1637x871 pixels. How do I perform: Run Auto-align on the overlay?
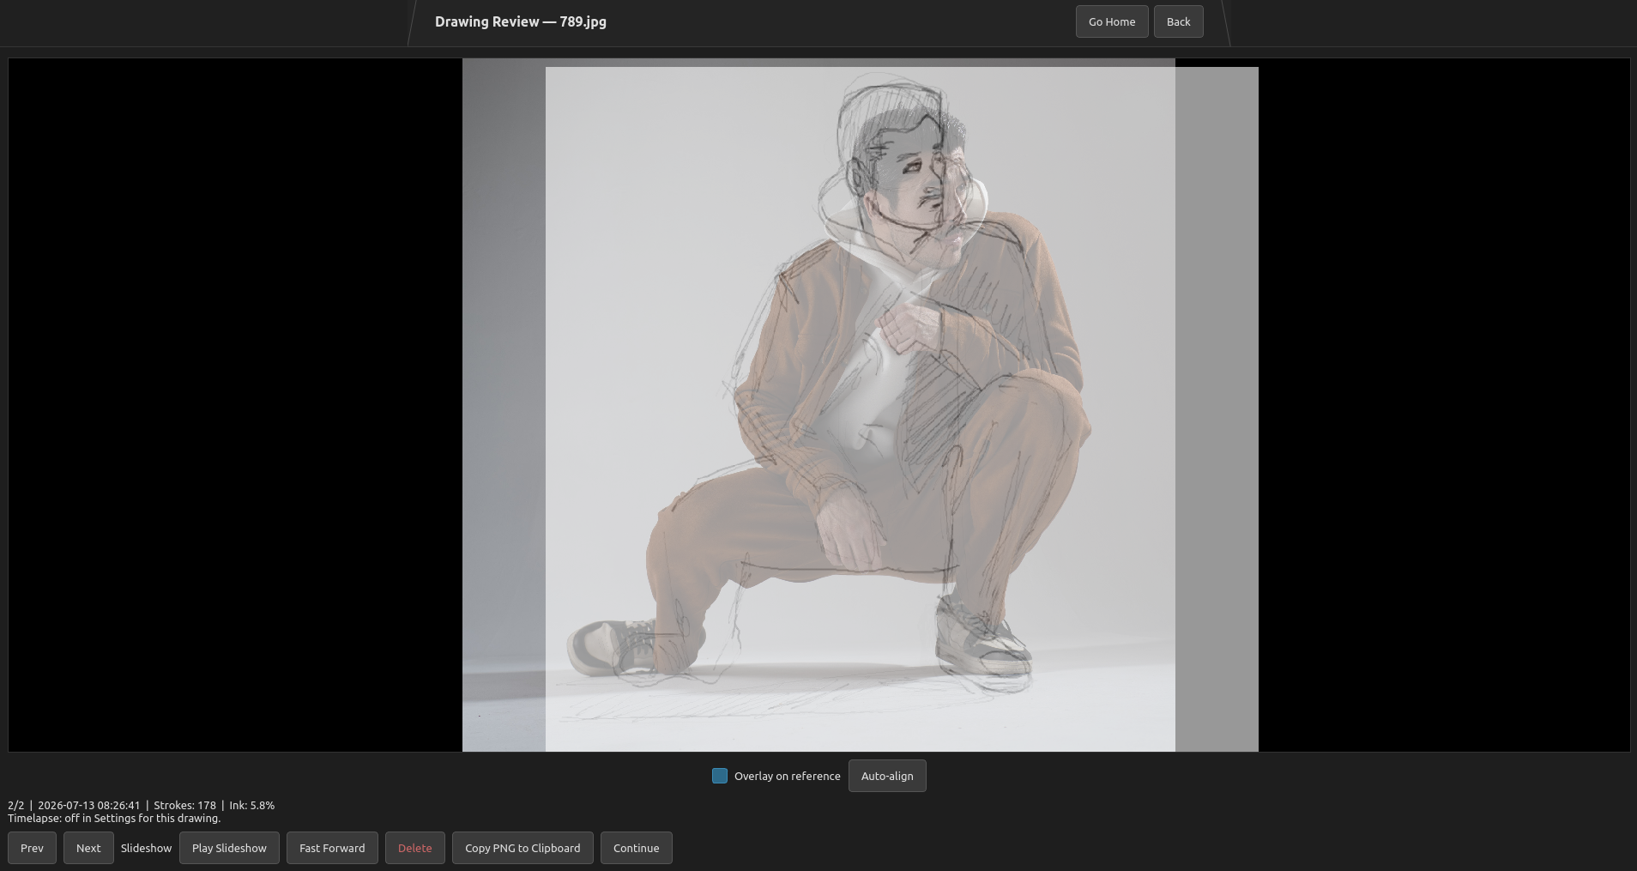point(887,776)
